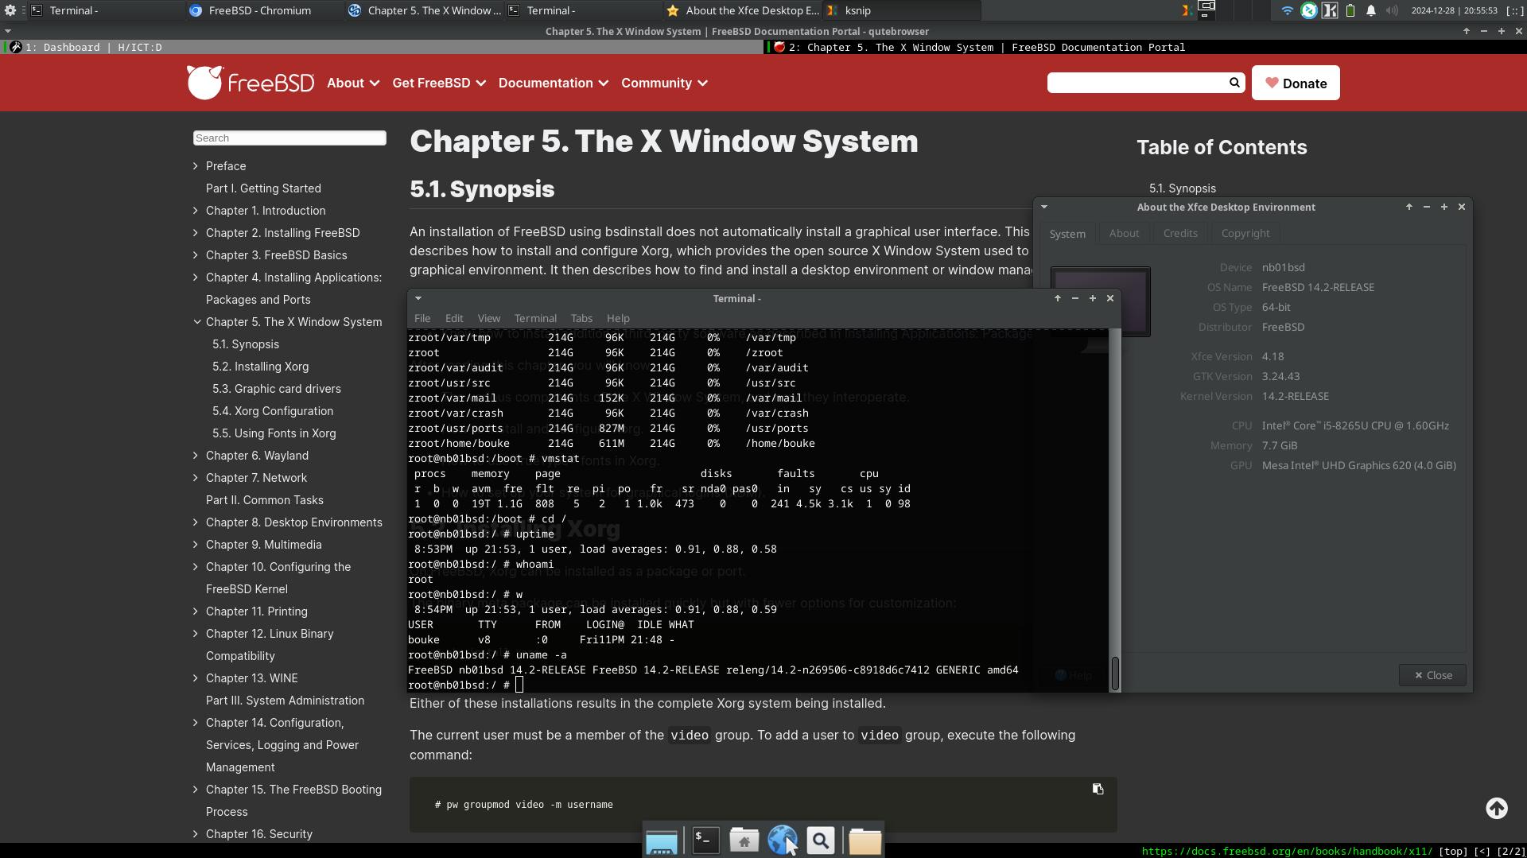1527x858 pixels.
Task: Open the File menu in Terminal
Action: coord(422,318)
